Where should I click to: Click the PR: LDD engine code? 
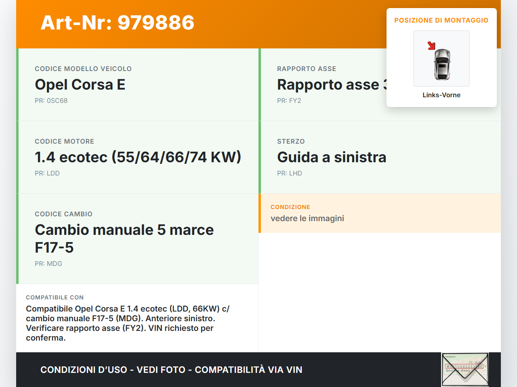[x=47, y=173]
